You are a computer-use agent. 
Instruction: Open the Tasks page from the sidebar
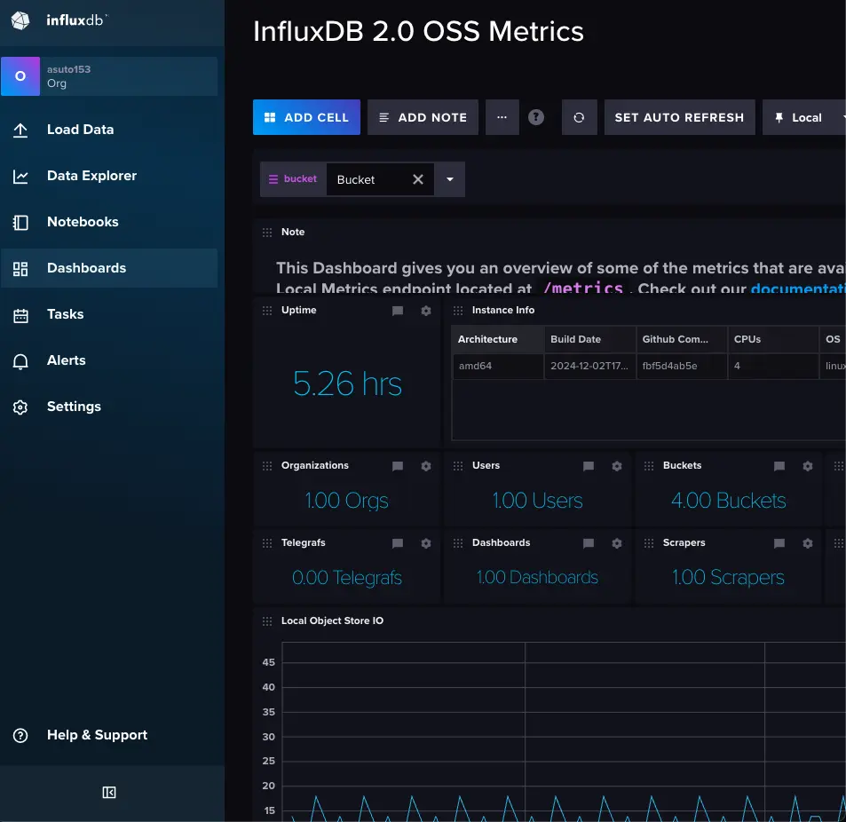pyautogui.click(x=63, y=313)
